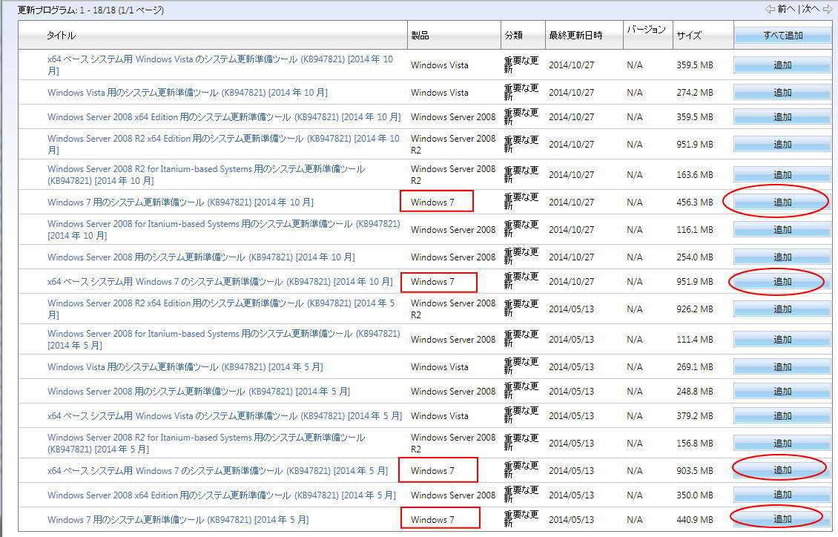Open Windows Server 2008 用 2014年10月 link
Image resolution: width=838 pixels, height=537 pixels.
point(201,257)
